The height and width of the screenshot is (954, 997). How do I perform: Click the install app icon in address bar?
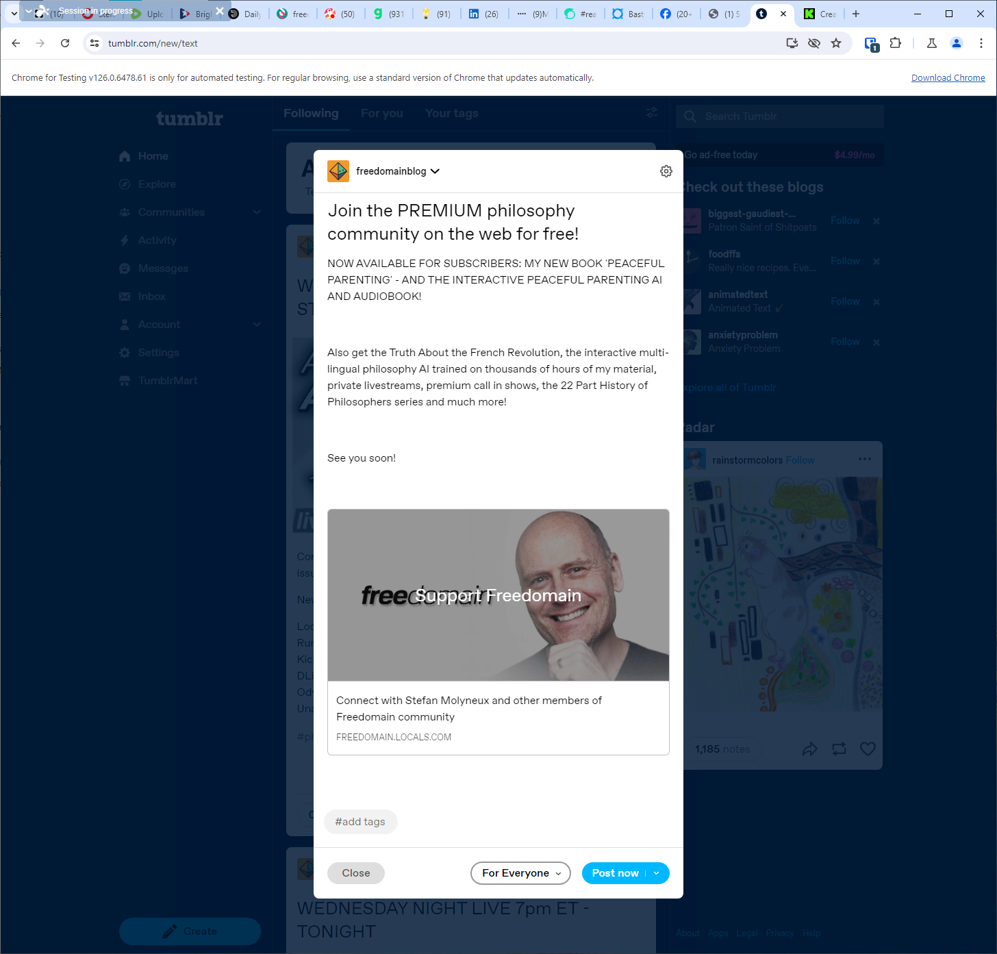tap(792, 43)
